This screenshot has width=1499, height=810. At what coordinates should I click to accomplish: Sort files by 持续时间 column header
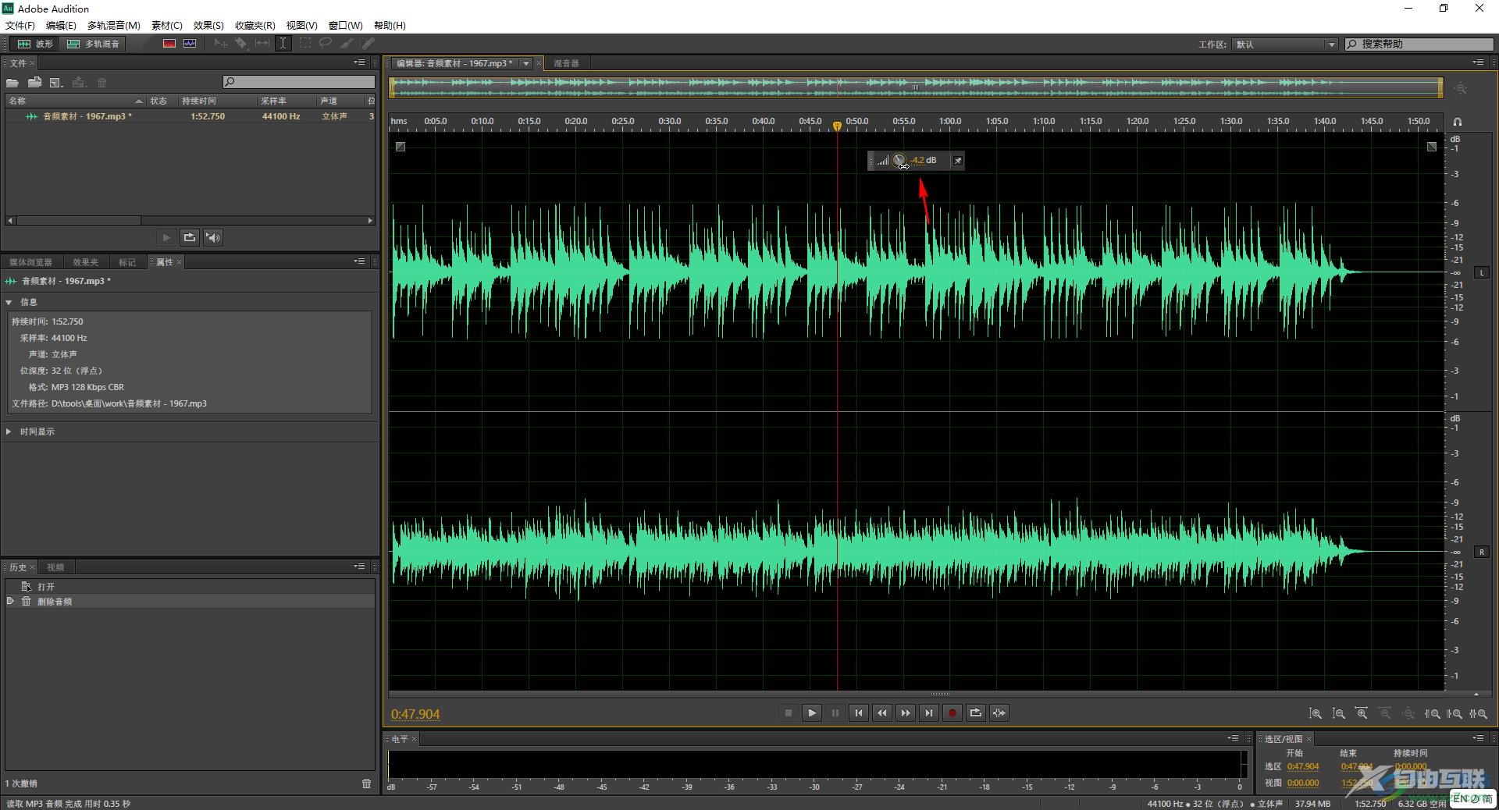[217, 101]
